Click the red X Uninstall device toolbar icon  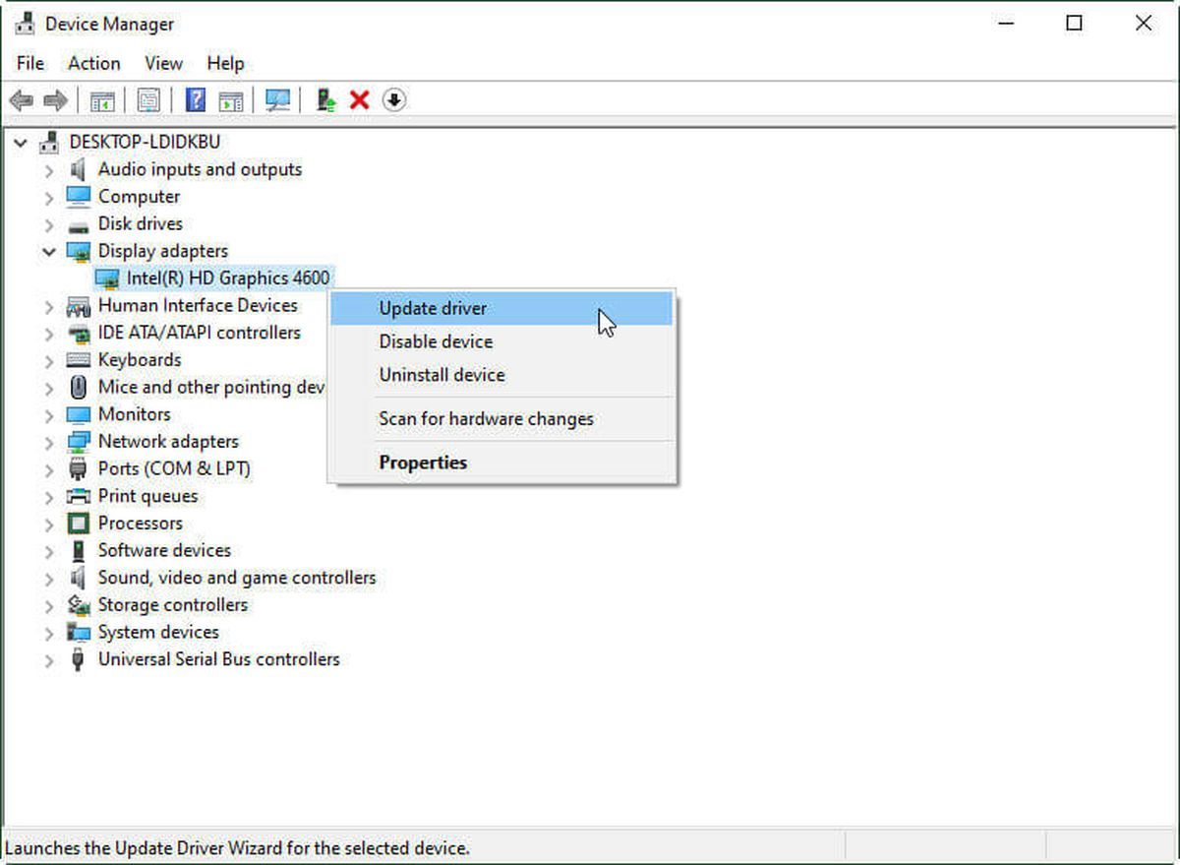tap(360, 100)
